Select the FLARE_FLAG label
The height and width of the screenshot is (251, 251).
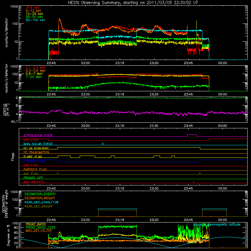click(33, 157)
